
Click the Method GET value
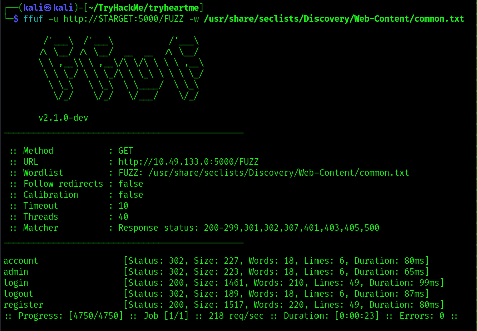coord(126,151)
